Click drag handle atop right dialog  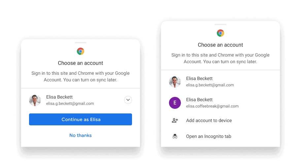(x=220, y=24)
